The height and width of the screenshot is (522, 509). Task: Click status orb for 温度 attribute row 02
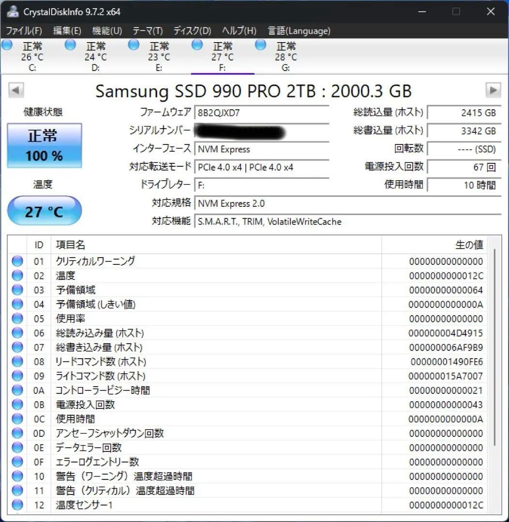pos(17,275)
